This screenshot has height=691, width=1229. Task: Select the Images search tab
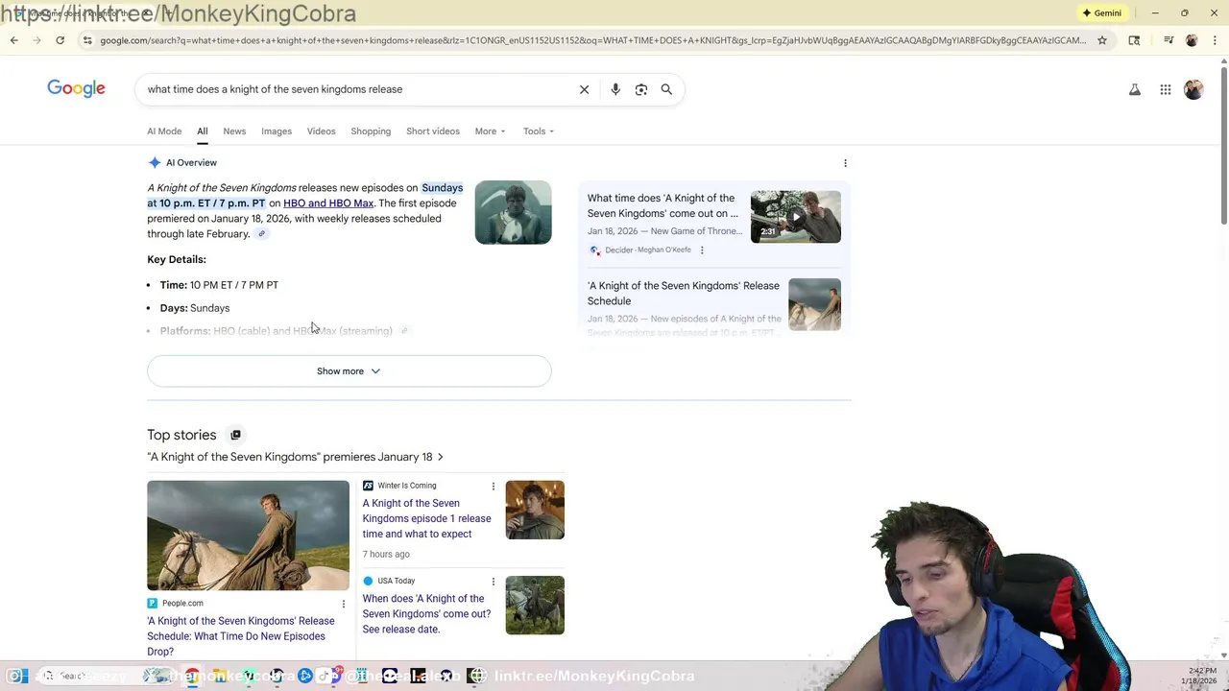coord(277,131)
